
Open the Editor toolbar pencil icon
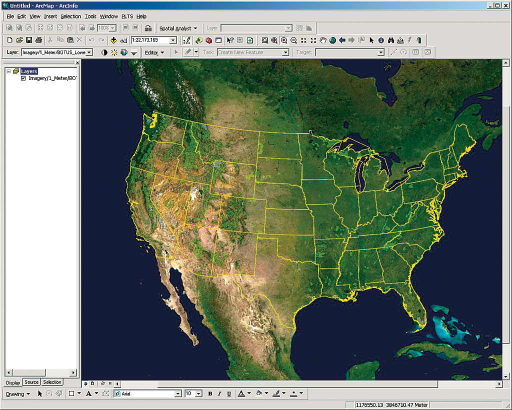(x=187, y=40)
